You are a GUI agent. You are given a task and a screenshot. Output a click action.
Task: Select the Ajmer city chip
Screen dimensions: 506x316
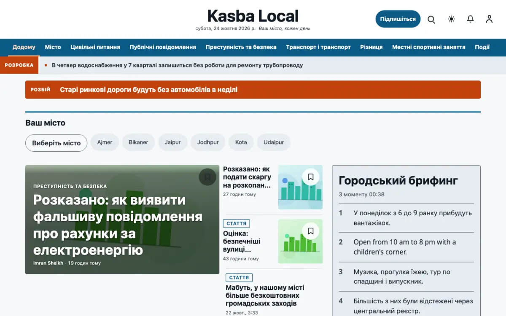tap(105, 142)
